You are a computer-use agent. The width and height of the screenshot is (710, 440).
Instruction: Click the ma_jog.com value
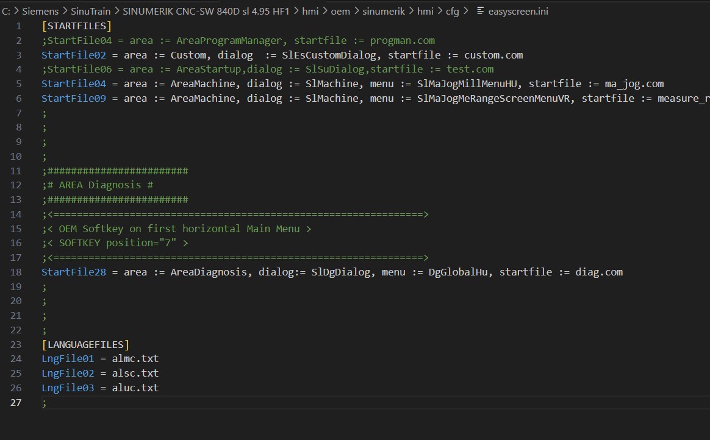click(x=634, y=84)
